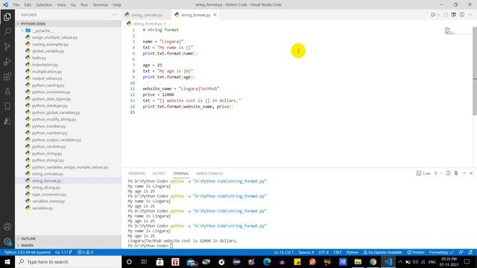Switch to string_concate.py editor tab
477x268 pixels.
pos(147,15)
